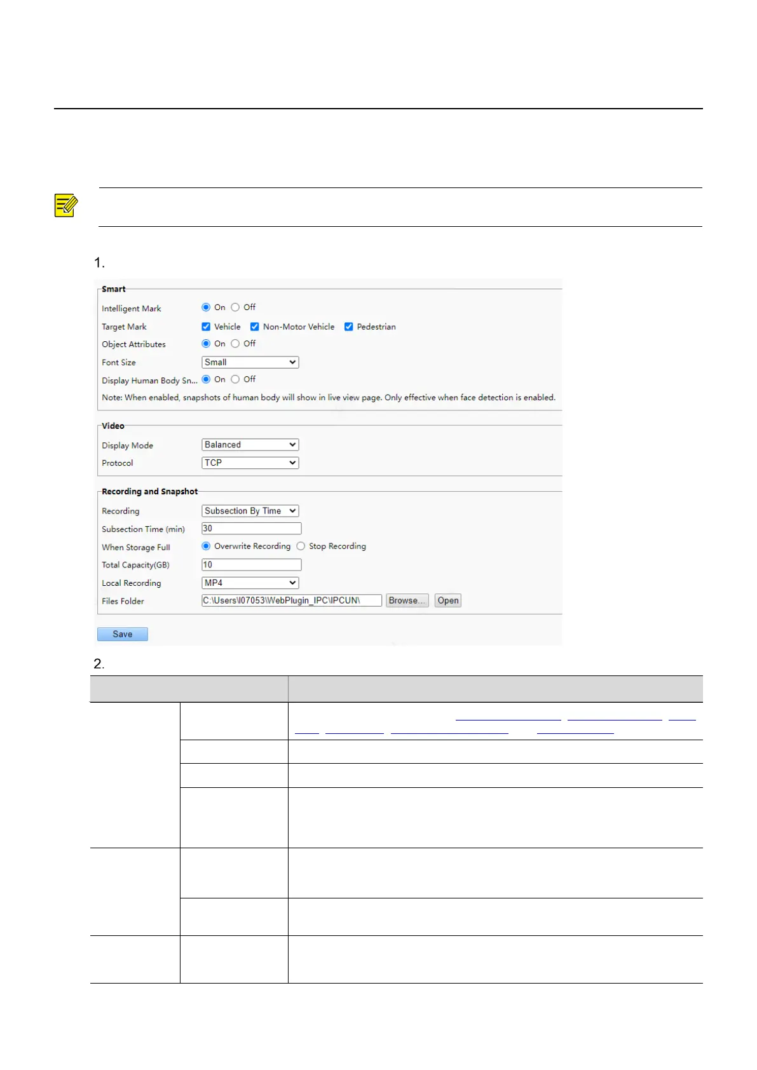Turn Intelligent Mark off

(235, 308)
